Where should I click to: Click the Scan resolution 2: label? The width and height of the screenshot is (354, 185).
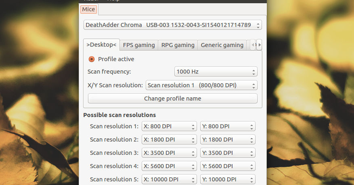(114, 140)
